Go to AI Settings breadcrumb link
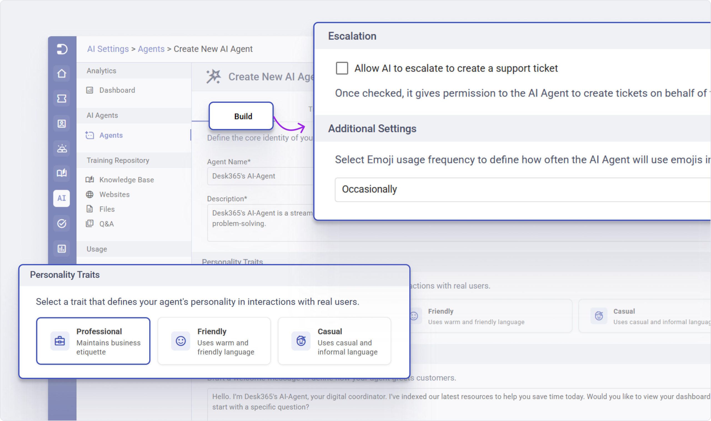This screenshot has height=421, width=711. point(108,49)
